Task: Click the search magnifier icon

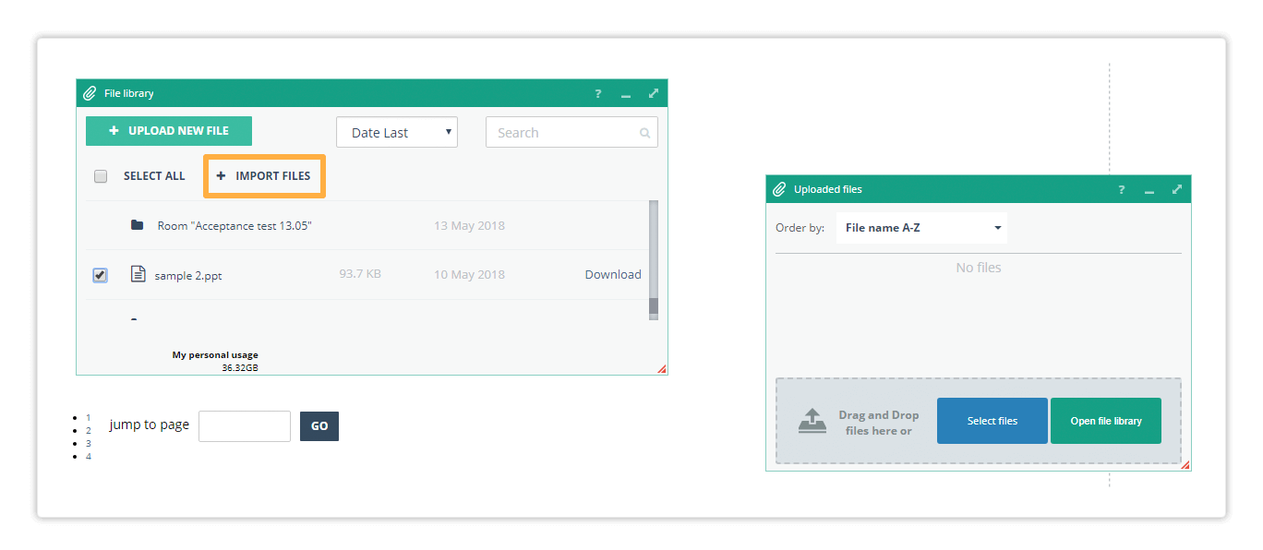Action: point(644,133)
